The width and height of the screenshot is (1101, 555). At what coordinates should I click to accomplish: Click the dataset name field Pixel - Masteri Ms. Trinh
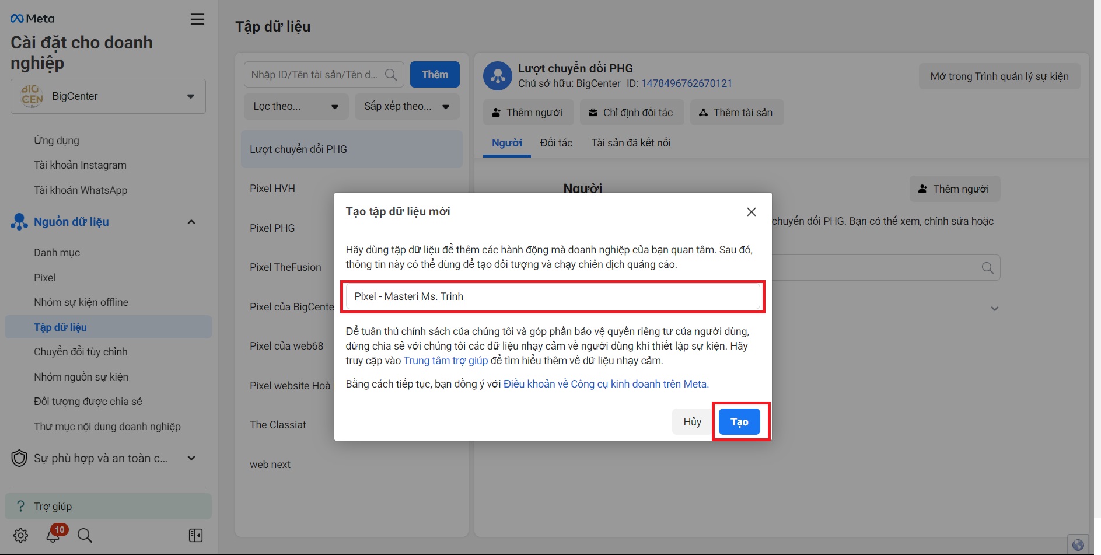coord(553,296)
